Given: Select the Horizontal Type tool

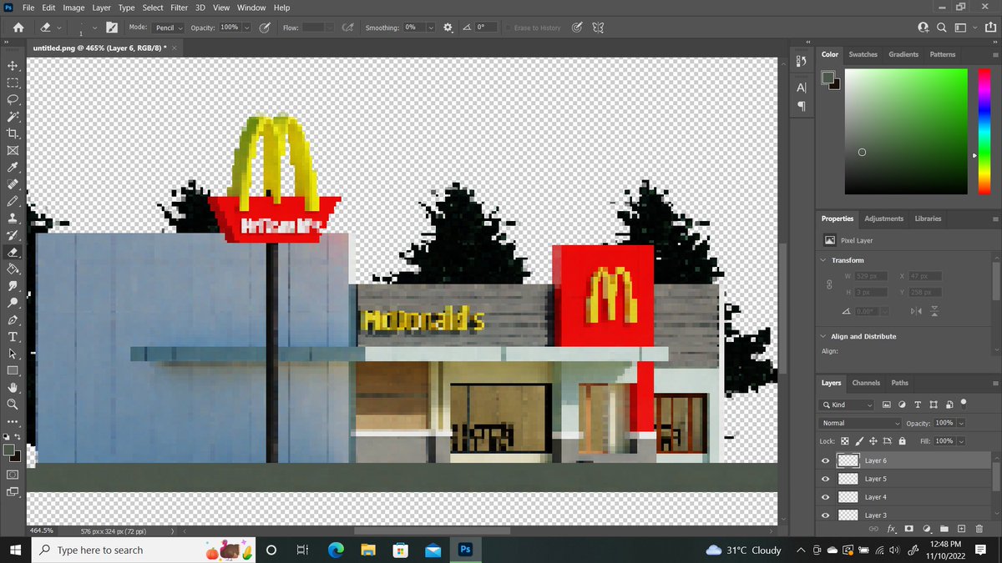Looking at the screenshot, I should click(13, 337).
